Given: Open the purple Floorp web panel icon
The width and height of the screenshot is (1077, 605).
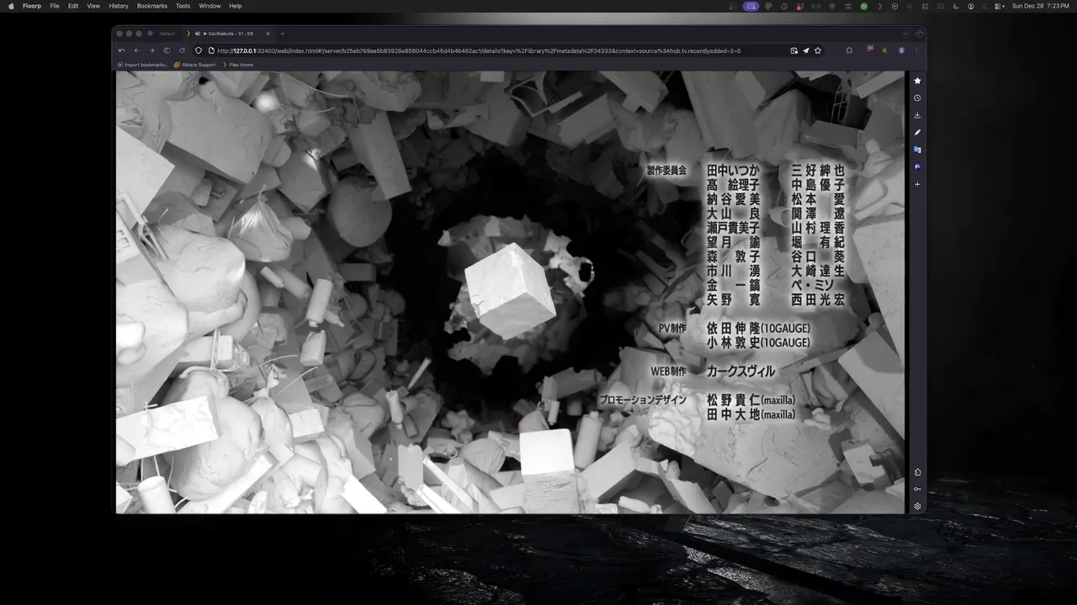Looking at the screenshot, I should click(x=917, y=166).
